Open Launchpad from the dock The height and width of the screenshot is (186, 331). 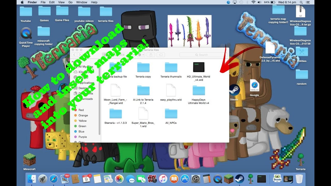[43, 179]
